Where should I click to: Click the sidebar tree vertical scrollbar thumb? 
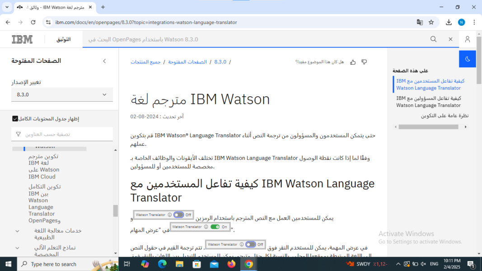click(x=116, y=211)
